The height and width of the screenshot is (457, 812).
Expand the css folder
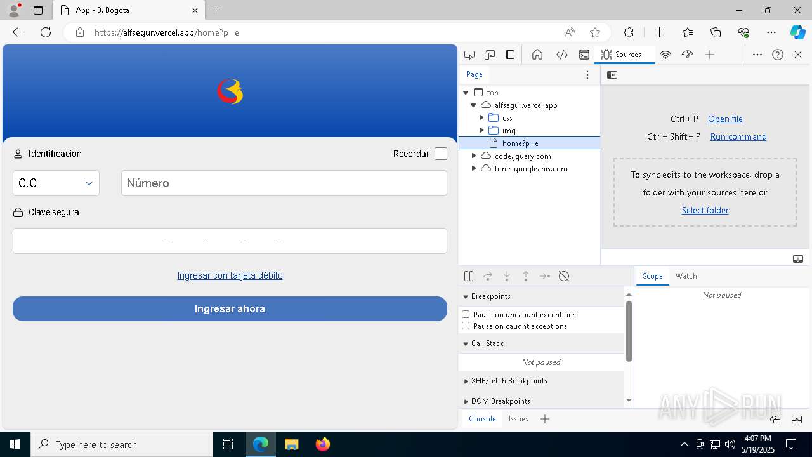pos(481,117)
